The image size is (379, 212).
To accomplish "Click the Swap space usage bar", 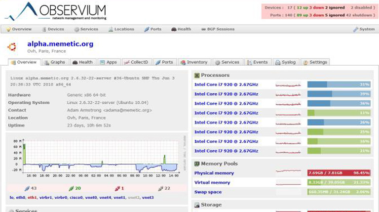I will pyautogui.click(x=339, y=192).
